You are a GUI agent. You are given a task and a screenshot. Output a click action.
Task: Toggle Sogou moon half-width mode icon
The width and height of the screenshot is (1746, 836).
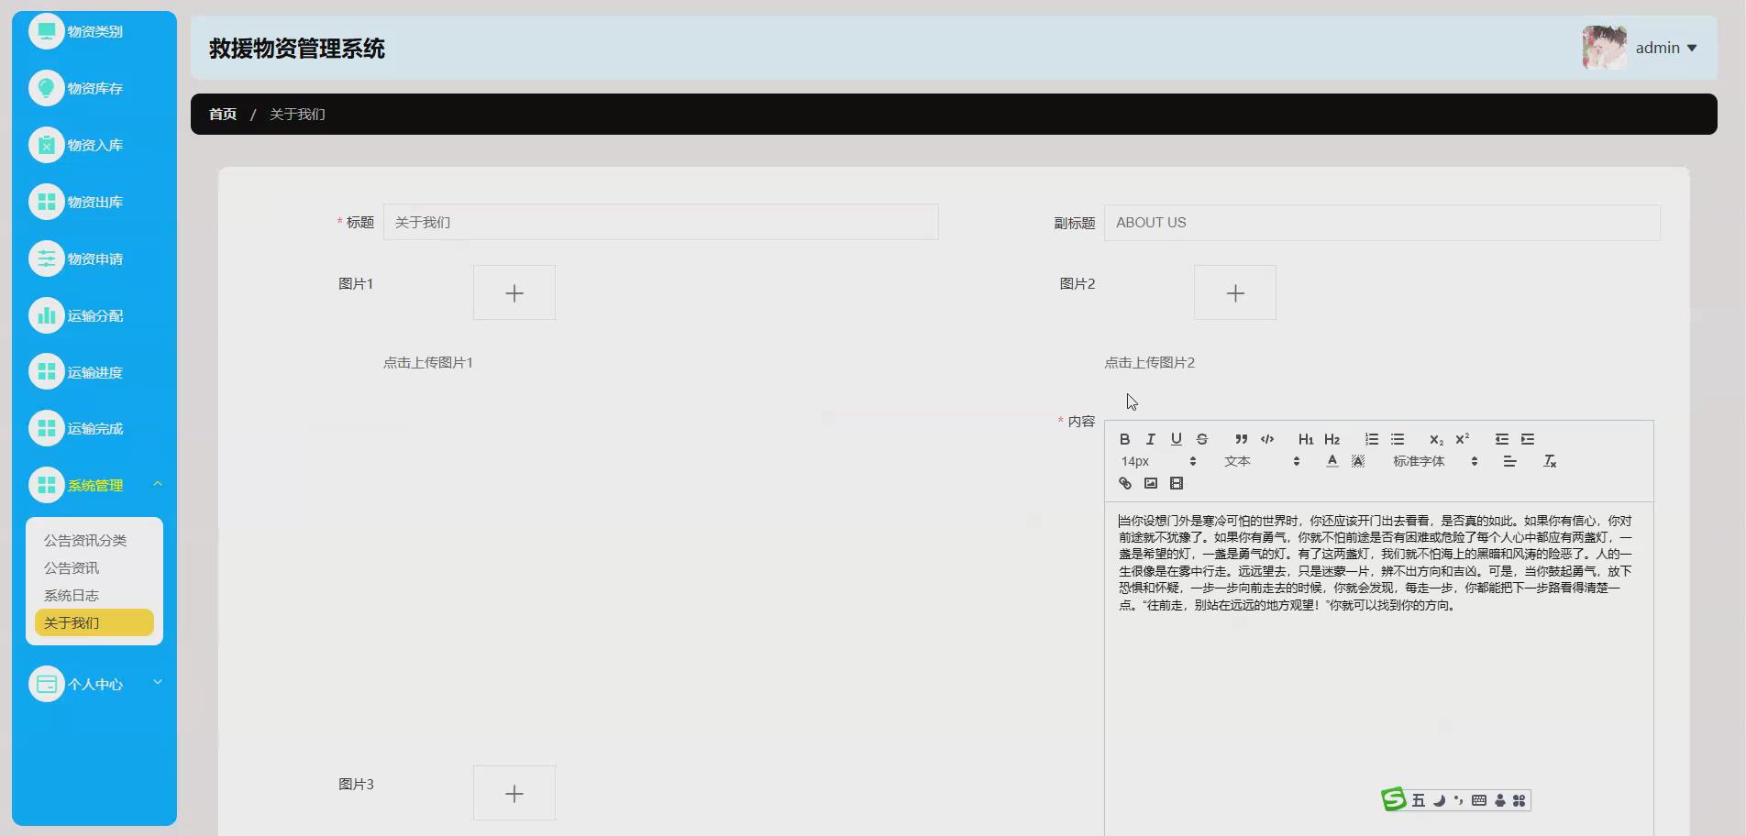1439,800
